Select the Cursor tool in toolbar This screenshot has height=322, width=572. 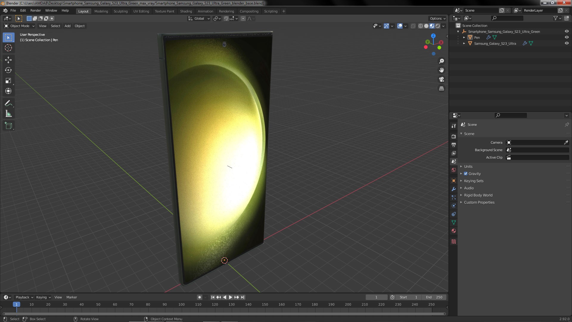8,48
